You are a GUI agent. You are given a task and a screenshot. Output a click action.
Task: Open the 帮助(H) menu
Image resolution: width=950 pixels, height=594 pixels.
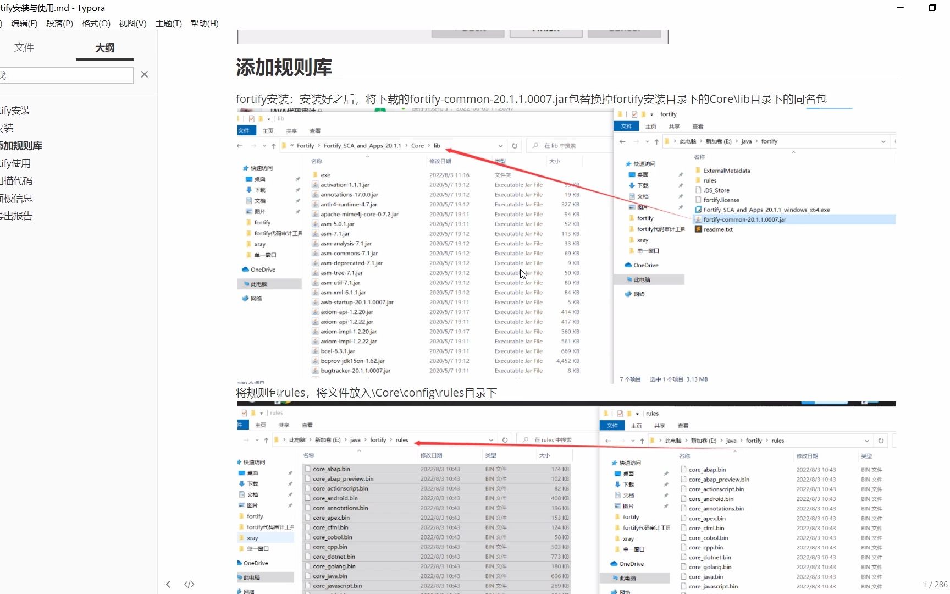[x=205, y=23]
